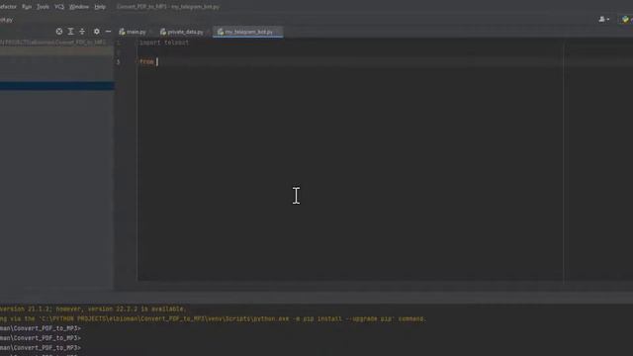Image resolution: width=633 pixels, height=356 pixels.
Task: Click the Python run configuration icon
Action: pyautogui.click(x=626, y=19)
